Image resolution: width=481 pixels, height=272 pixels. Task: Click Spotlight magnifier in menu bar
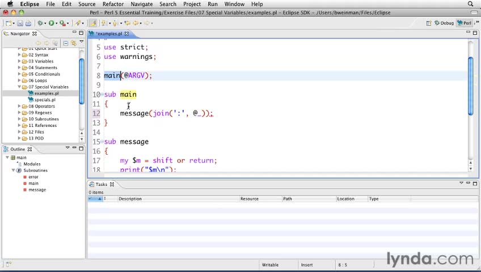[470, 4]
